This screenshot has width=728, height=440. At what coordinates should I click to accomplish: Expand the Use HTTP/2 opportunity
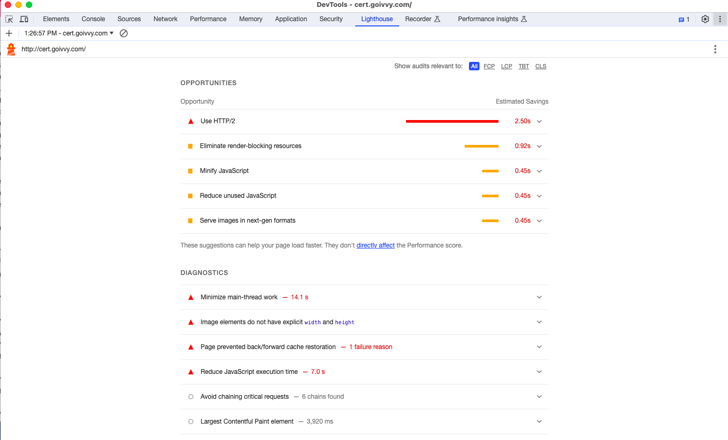[539, 121]
